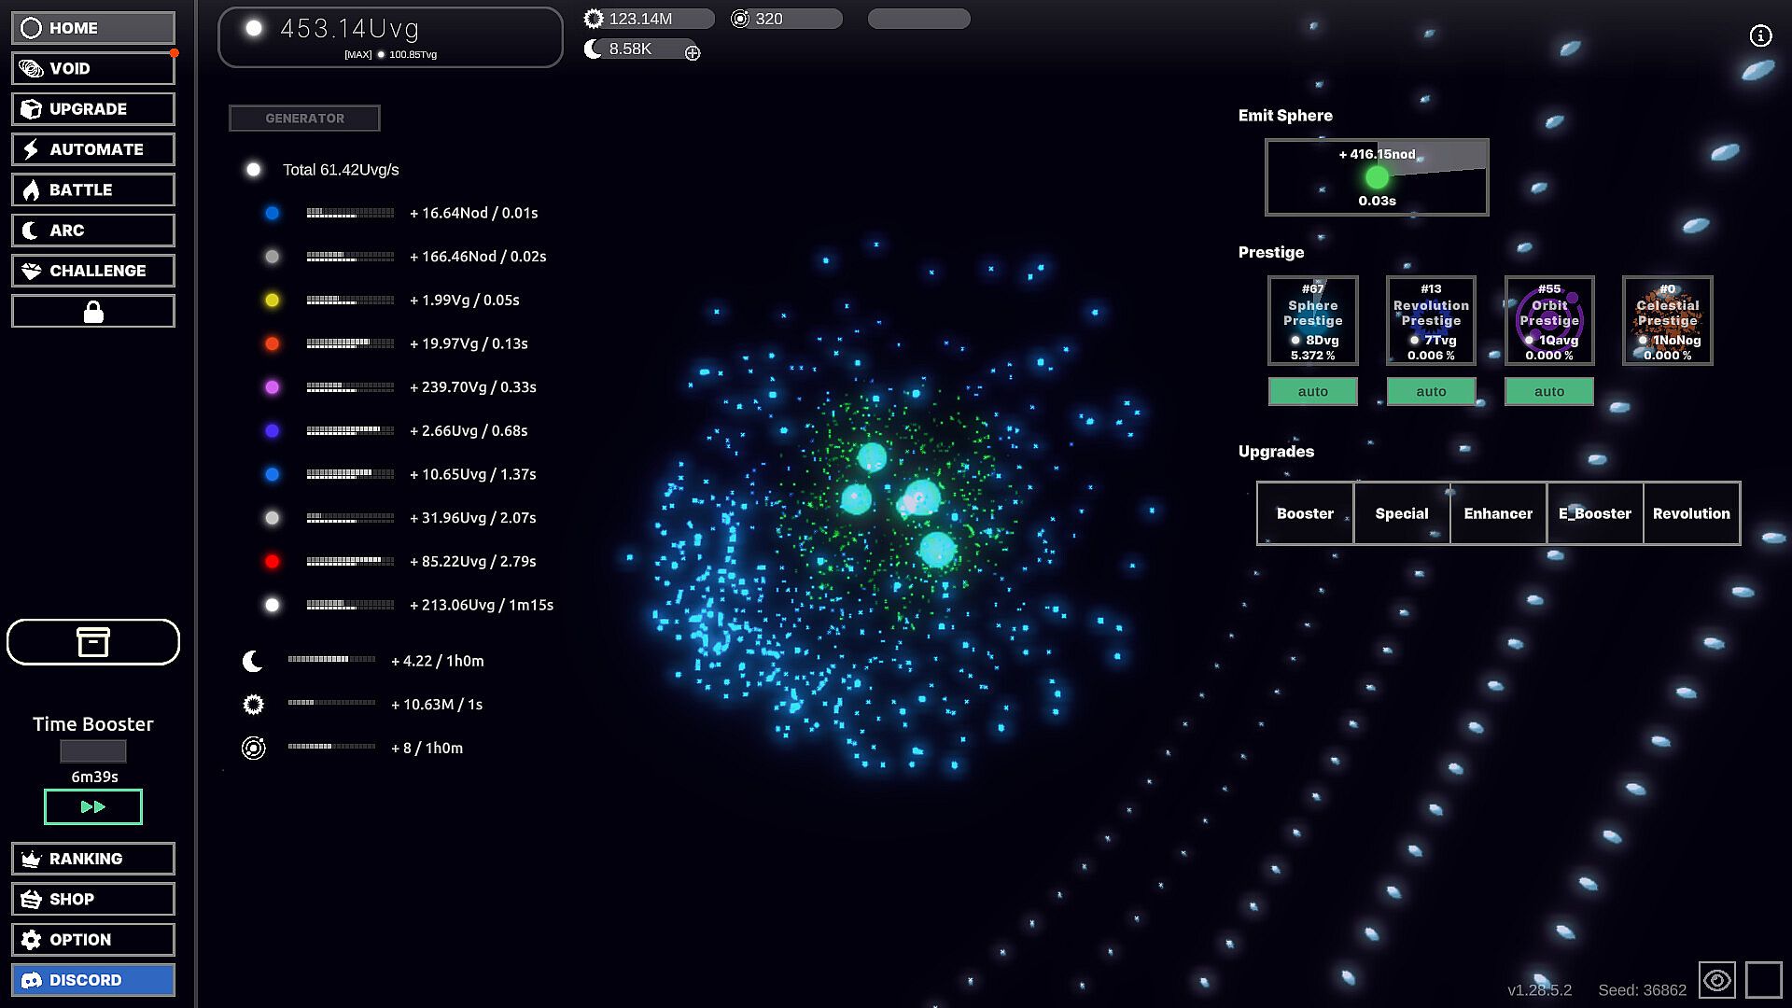Open the Discord link button

(93, 980)
